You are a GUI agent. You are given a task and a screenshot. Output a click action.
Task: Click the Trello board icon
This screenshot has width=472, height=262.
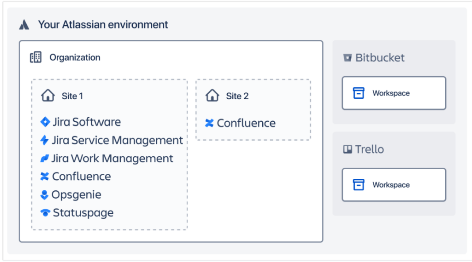click(348, 149)
